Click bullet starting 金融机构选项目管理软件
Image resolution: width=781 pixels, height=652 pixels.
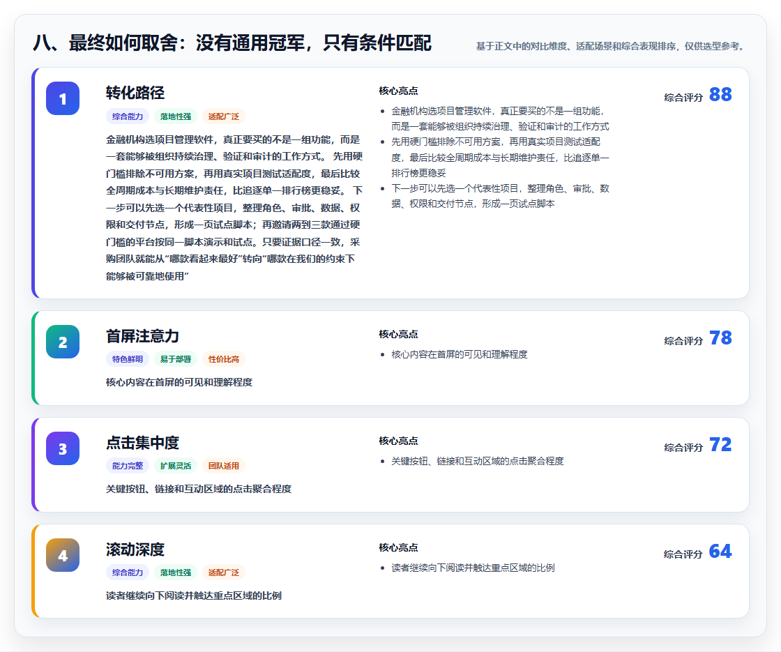click(x=500, y=119)
